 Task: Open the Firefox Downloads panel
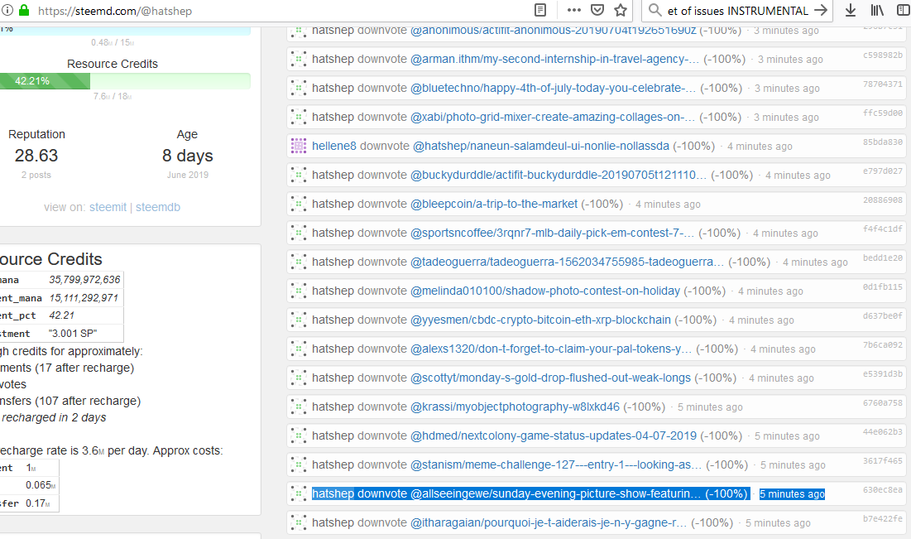click(850, 11)
